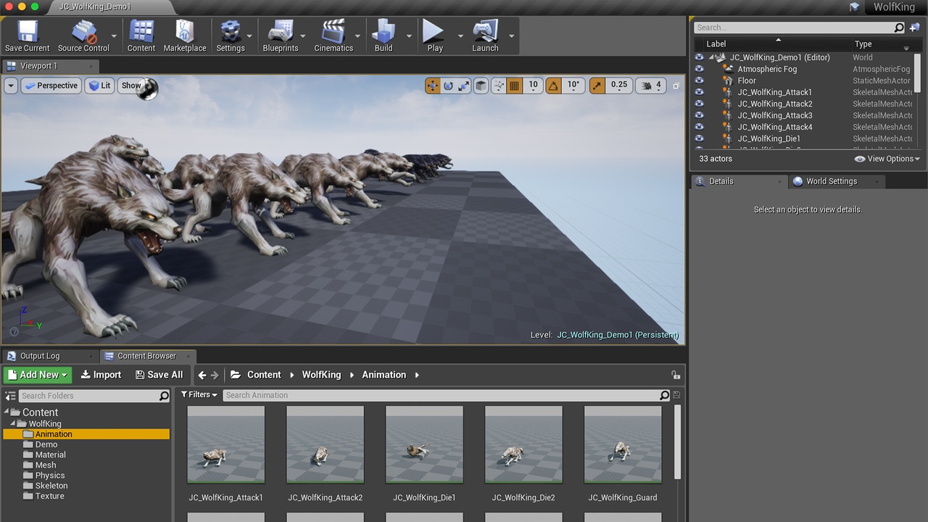Screen dimensions: 928x522
Task: Open the camera speed dropdown
Action: coord(651,86)
